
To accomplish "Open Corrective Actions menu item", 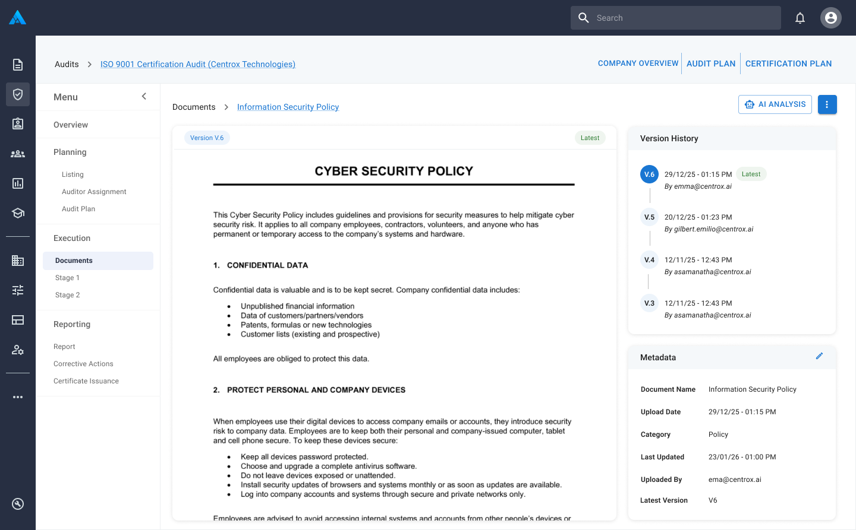I will click(83, 364).
